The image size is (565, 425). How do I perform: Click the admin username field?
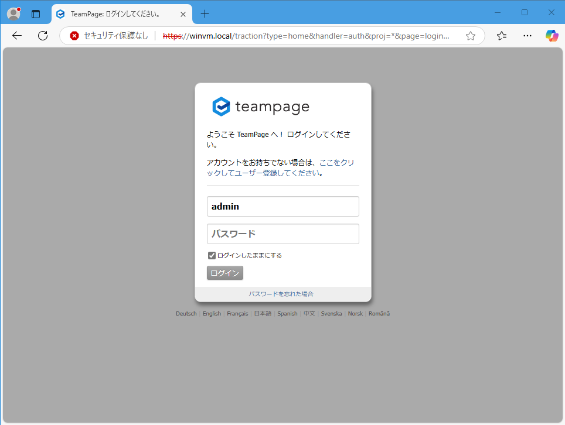pos(283,206)
